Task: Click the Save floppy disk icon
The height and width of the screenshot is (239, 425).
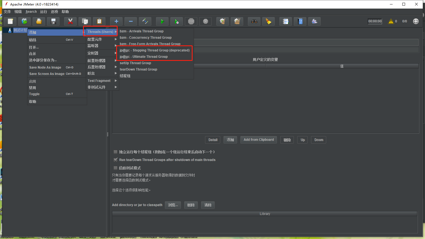Action: click(x=53, y=21)
